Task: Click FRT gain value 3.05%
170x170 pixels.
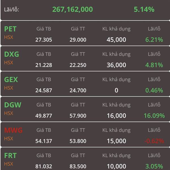Action: point(154,166)
